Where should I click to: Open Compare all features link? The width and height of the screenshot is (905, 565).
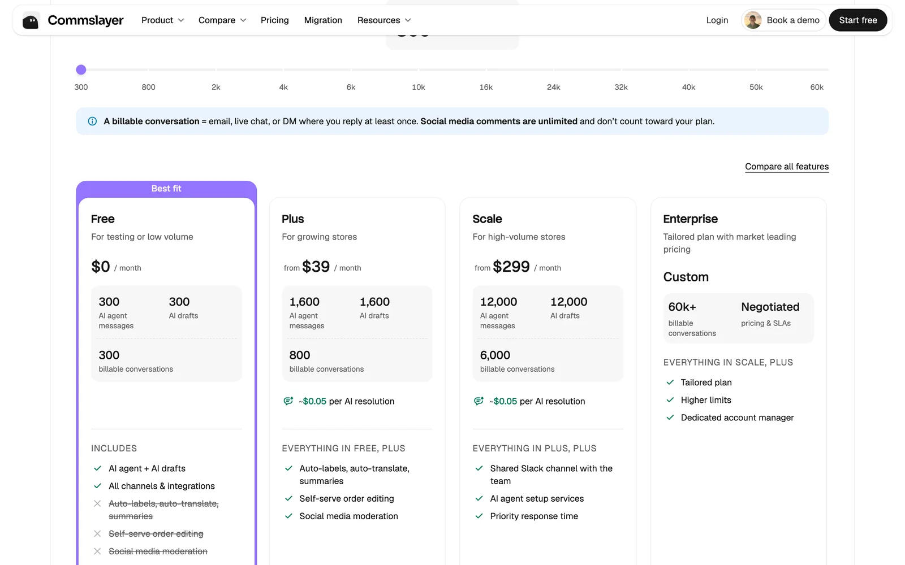787,167
